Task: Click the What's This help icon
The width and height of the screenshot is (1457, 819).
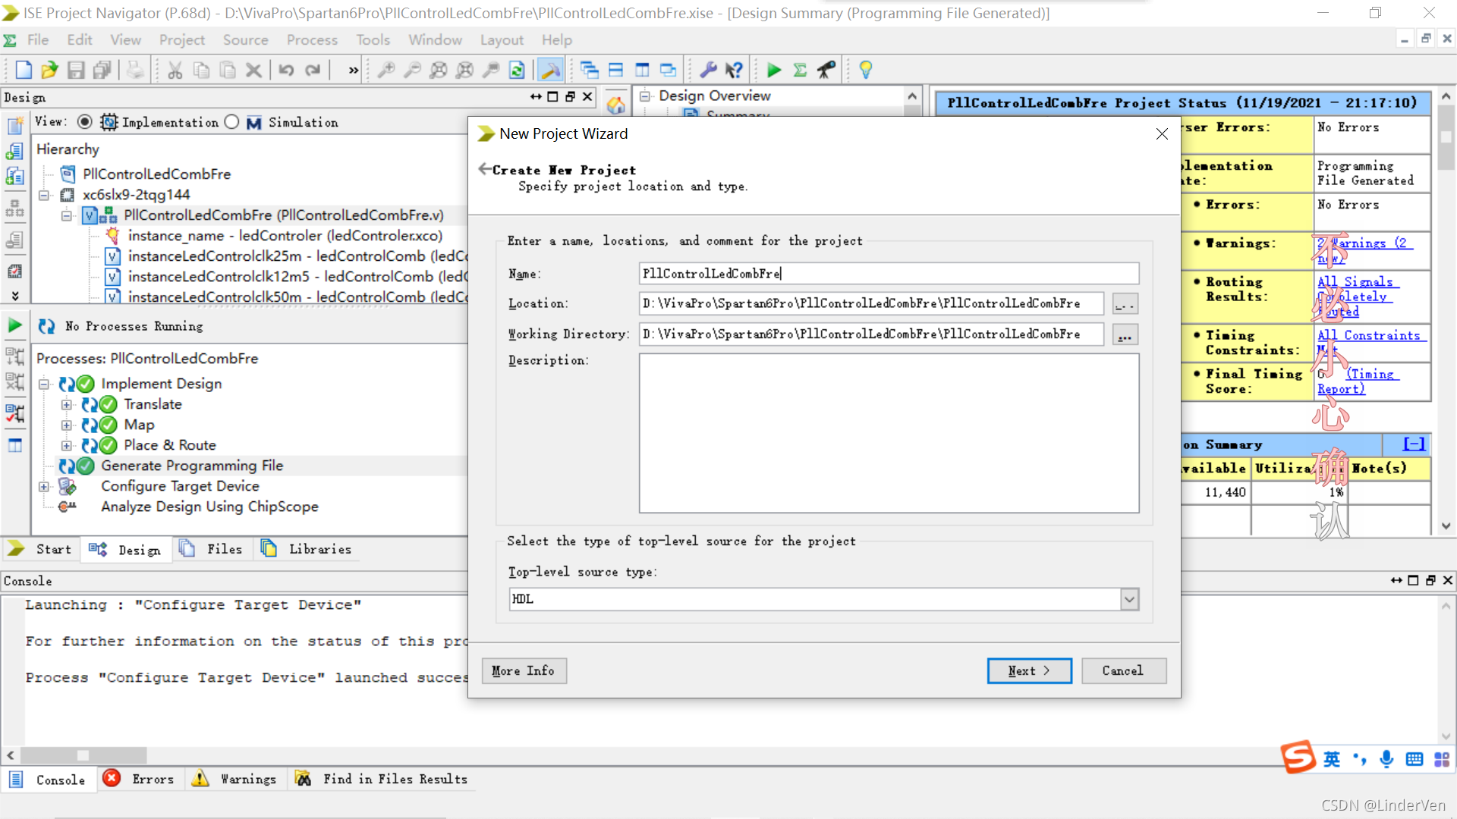Action: click(734, 71)
